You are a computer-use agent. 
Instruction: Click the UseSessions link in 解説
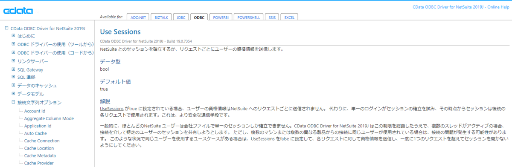tap(112, 109)
